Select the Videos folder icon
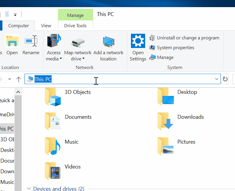The height and width of the screenshot is (191, 235). click(53, 171)
